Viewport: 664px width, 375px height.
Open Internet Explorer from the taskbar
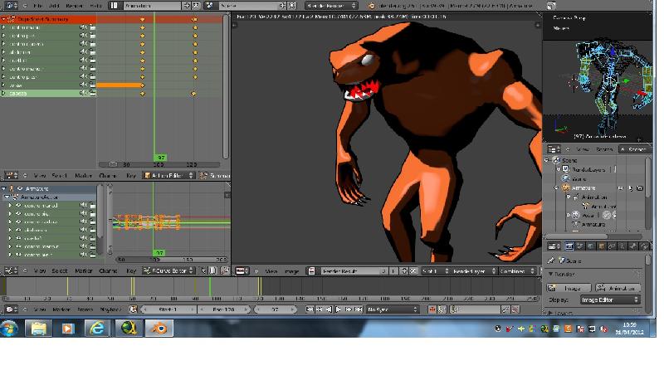[x=97, y=328]
